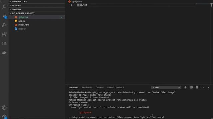Click the logs.txt text in editor
213x119 pixels.
pyautogui.click(x=82, y=5)
